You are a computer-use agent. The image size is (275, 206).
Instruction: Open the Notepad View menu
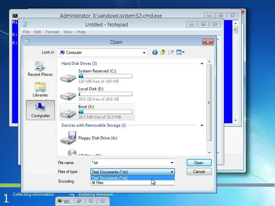click(x=68, y=32)
